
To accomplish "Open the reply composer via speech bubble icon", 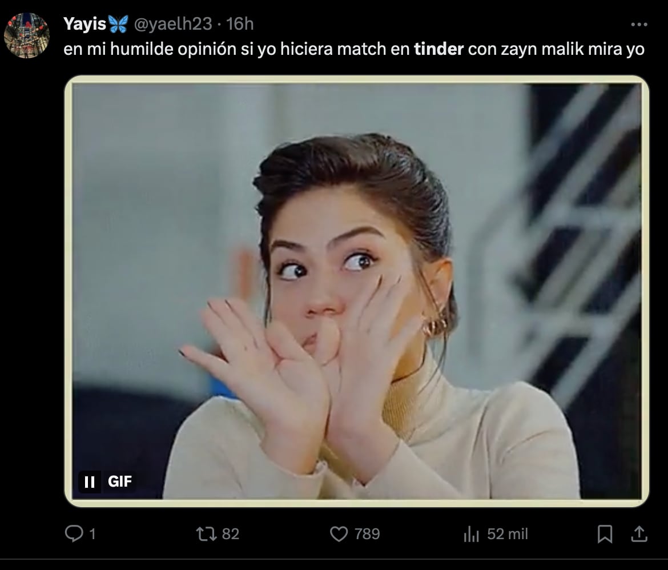I will pyautogui.click(x=75, y=534).
